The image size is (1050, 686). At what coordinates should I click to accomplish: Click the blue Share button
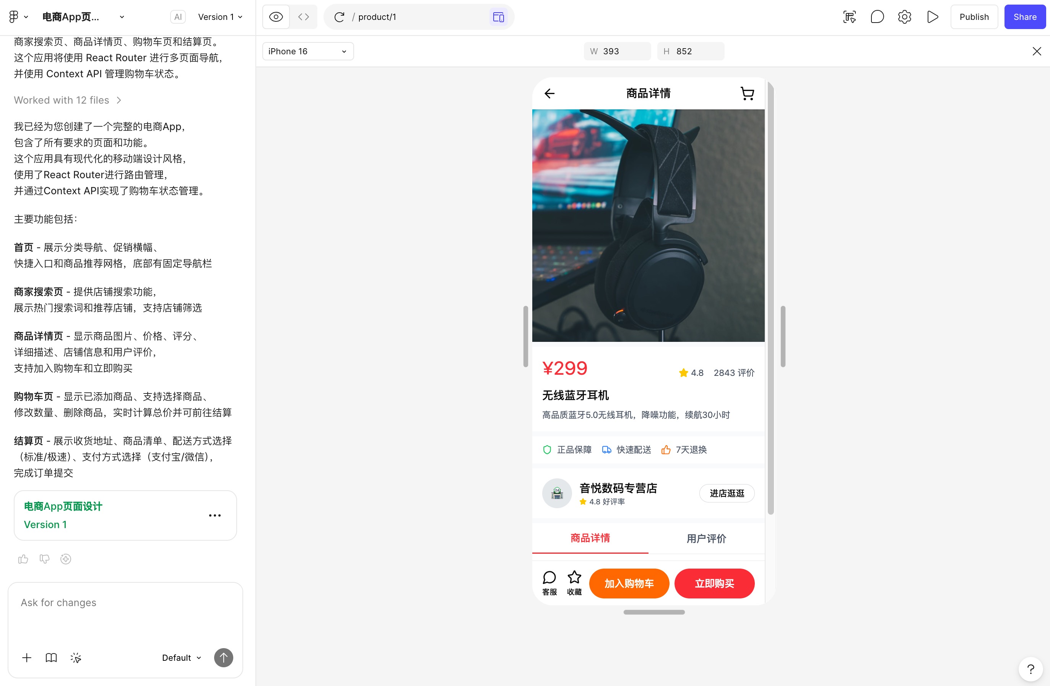[x=1025, y=17]
